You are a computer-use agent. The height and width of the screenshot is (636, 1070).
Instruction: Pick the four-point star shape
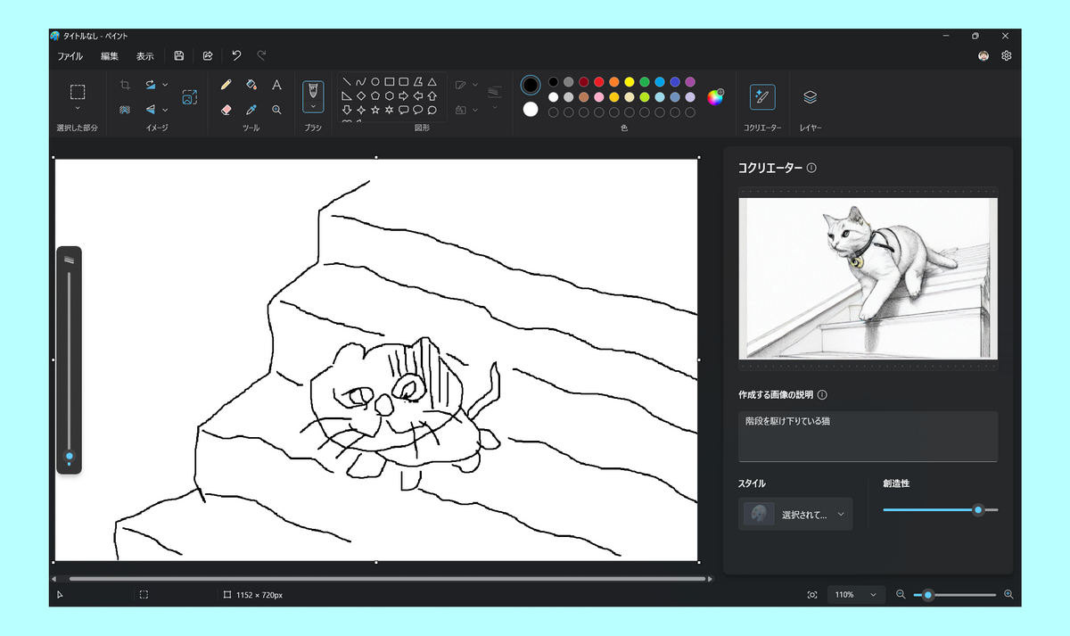[361, 110]
